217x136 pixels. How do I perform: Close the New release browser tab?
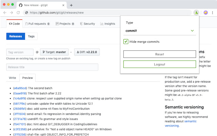point(63,5)
